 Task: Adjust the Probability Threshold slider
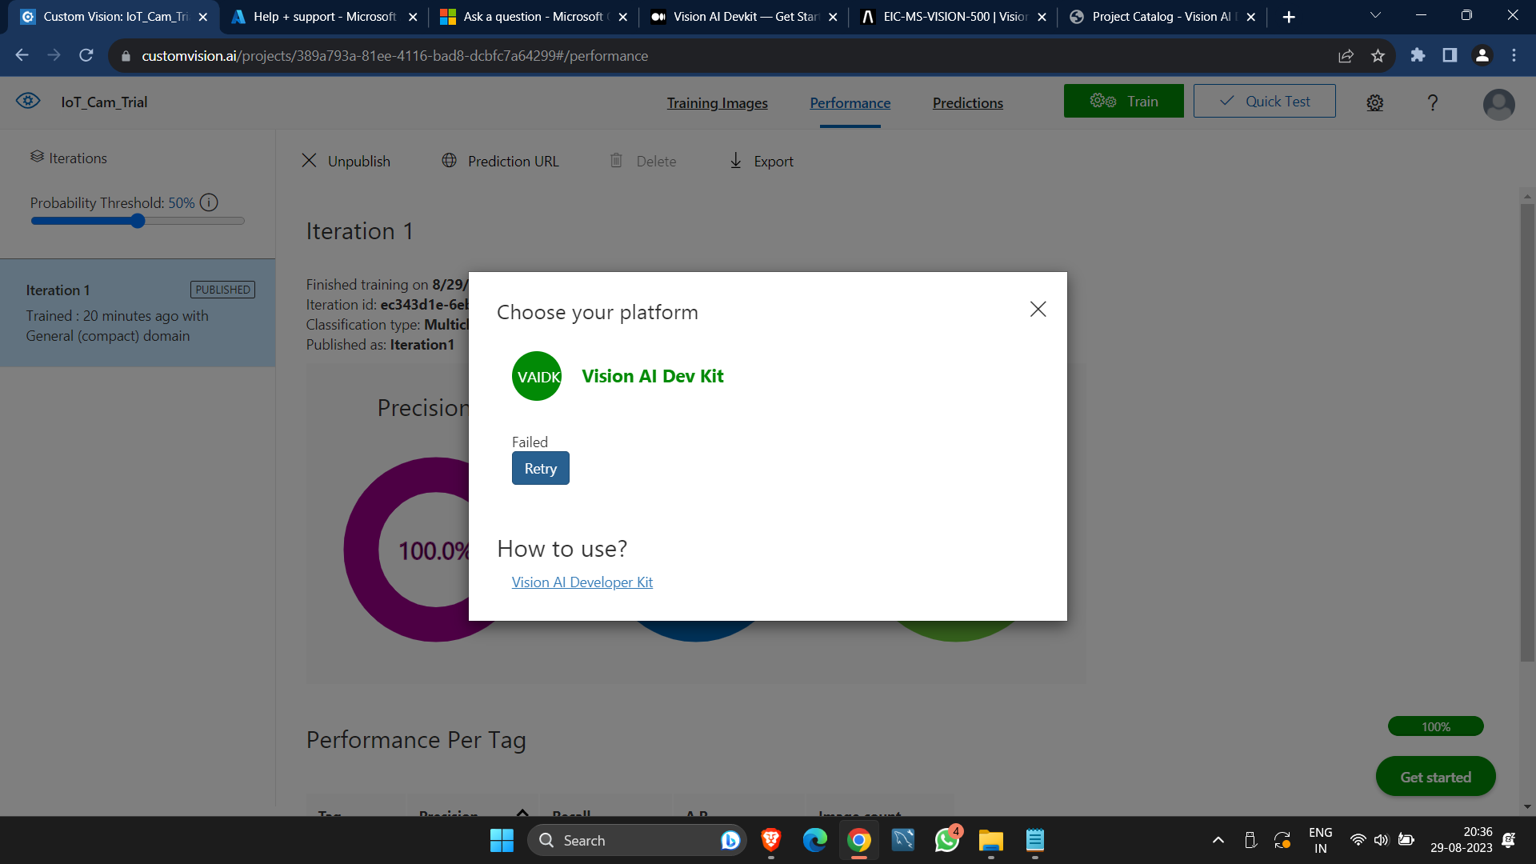pos(138,221)
